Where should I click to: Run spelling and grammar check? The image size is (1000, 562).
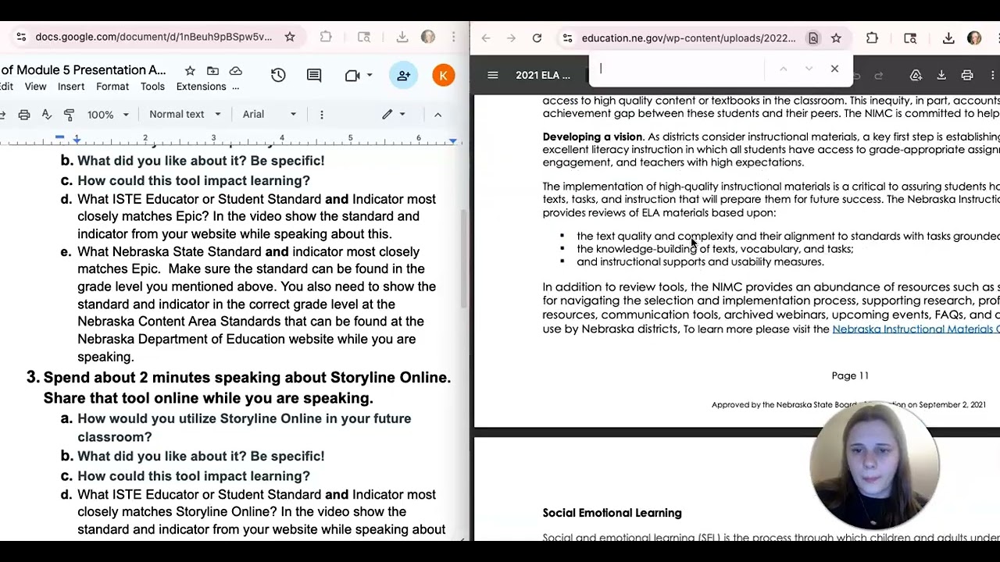click(46, 115)
